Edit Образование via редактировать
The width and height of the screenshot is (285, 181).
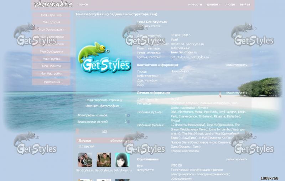click(237, 159)
